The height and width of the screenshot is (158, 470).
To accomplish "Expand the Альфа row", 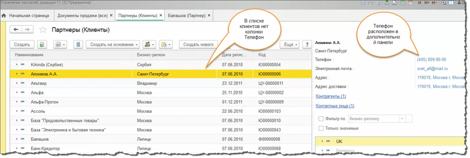I will pyautogui.click(x=17, y=93).
